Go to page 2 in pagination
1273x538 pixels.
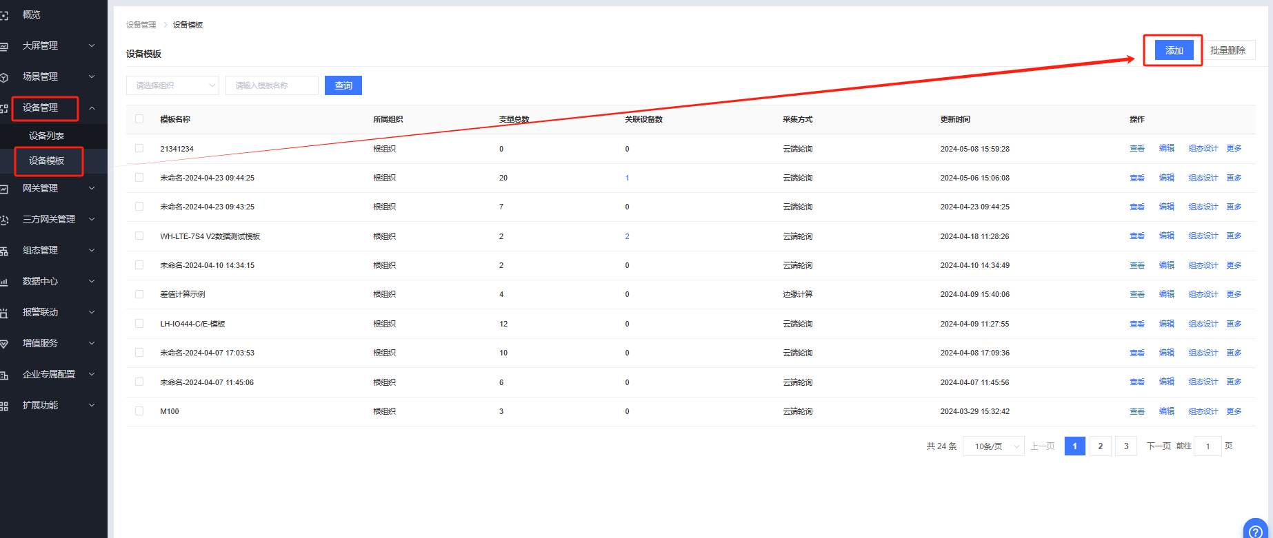pos(1101,446)
